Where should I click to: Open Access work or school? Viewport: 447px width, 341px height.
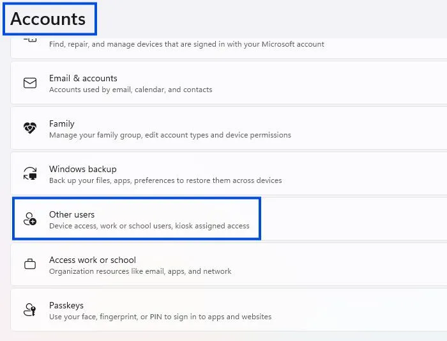229,264
